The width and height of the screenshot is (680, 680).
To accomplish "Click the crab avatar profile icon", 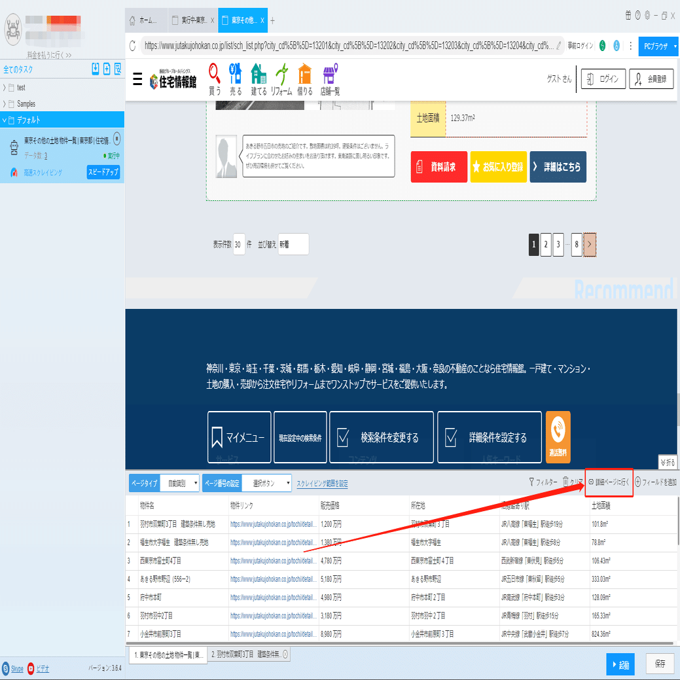I will 13,29.
